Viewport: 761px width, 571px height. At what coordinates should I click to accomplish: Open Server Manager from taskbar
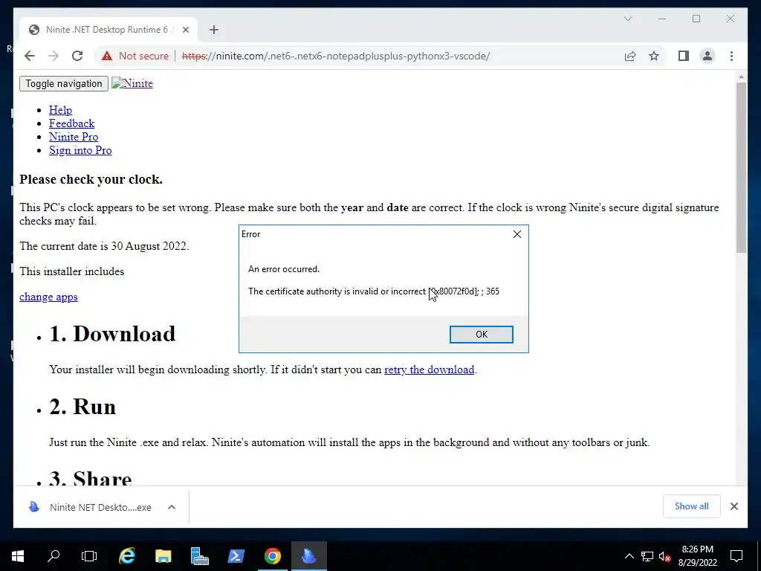coord(199,556)
